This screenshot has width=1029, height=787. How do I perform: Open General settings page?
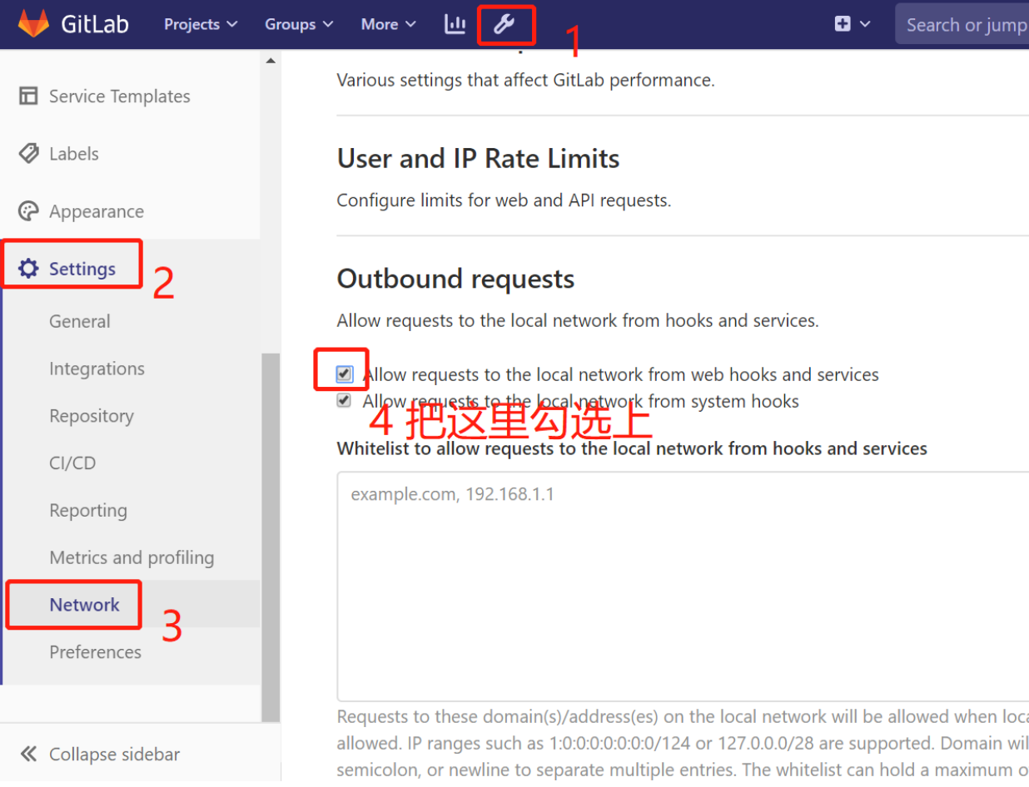pyautogui.click(x=80, y=321)
